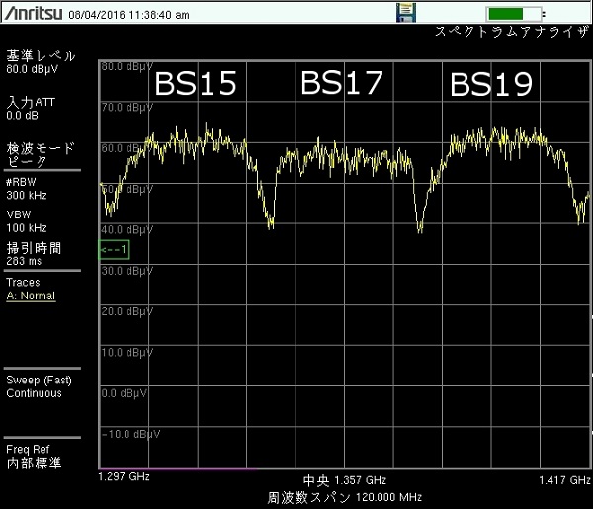Screen dimensions: 593x509
Task: Click the floppy disk save icon
Action: (405, 12)
